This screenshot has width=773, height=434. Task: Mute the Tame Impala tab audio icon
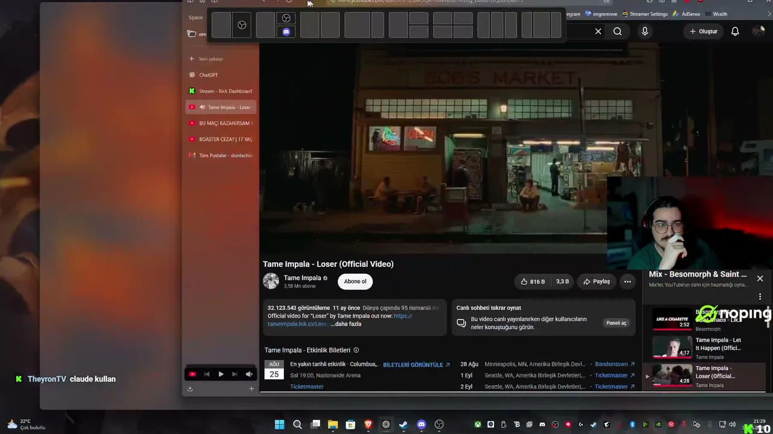(x=202, y=107)
